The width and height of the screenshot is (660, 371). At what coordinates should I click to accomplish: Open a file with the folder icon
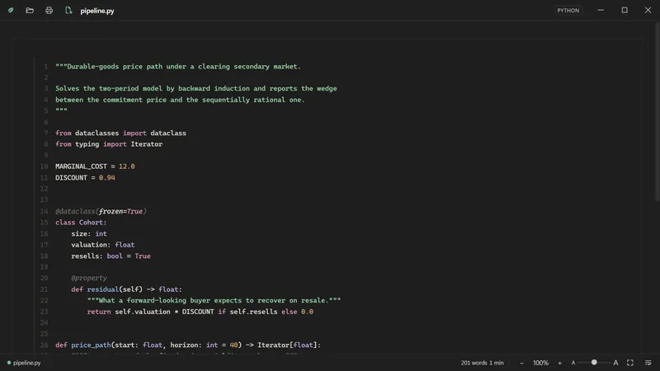pyautogui.click(x=30, y=10)
